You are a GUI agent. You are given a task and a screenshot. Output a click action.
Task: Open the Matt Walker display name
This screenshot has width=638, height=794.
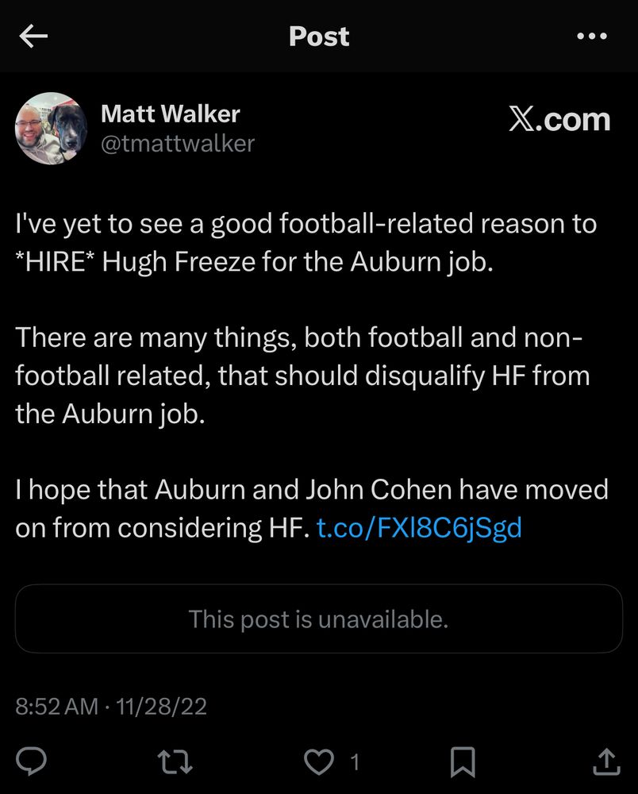[170, 114]
